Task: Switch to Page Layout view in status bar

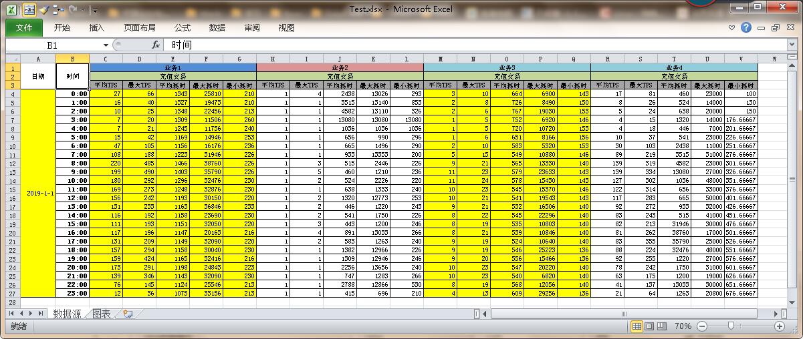Action: (651, 326)
